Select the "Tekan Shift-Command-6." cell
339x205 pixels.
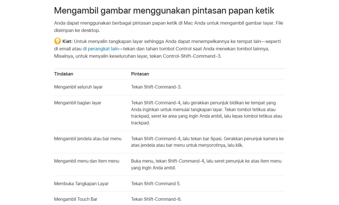click(156, 199)
